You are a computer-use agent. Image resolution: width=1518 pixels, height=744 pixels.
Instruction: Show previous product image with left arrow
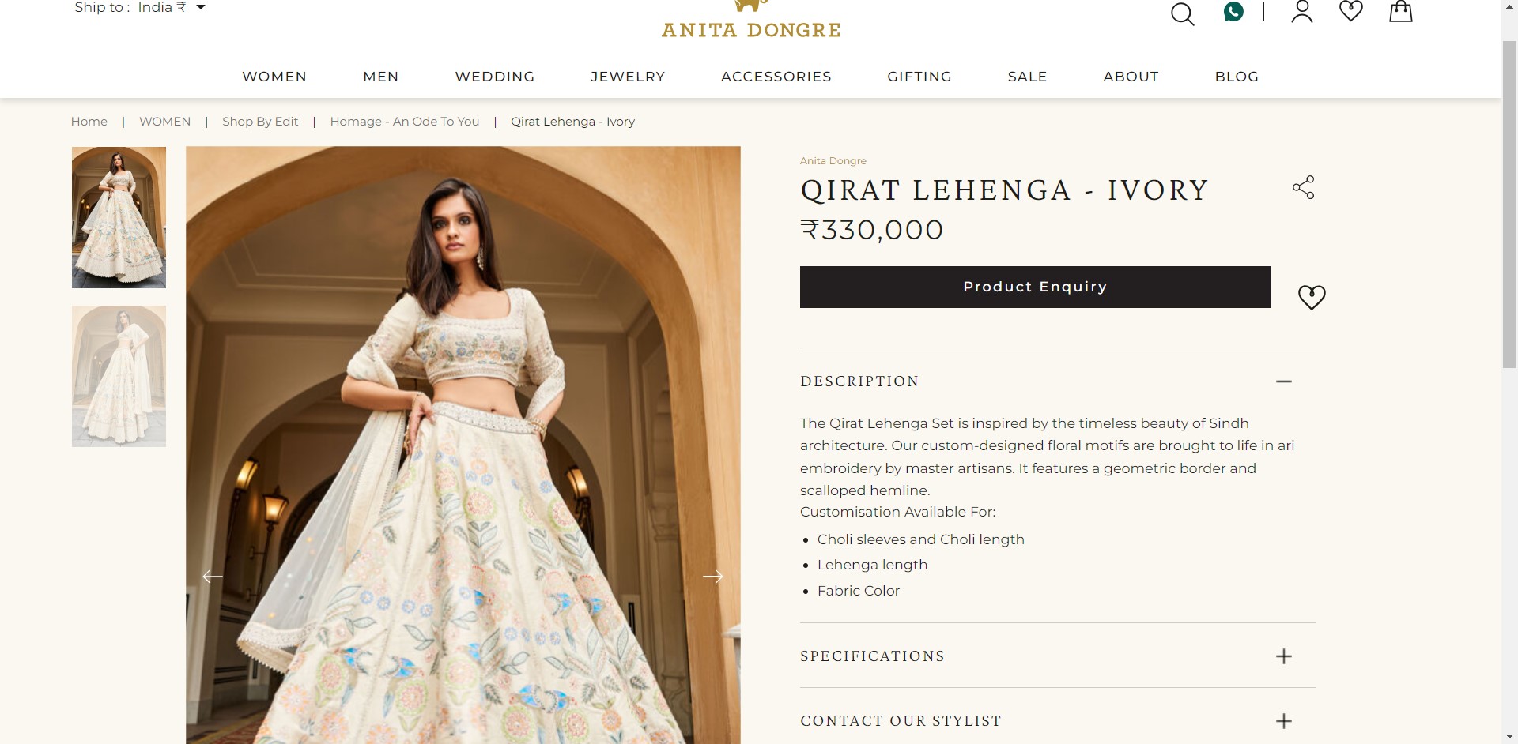pyautogui.click(x=213, y=577)
